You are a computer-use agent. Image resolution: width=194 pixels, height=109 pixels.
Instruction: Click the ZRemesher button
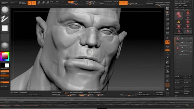150,3
